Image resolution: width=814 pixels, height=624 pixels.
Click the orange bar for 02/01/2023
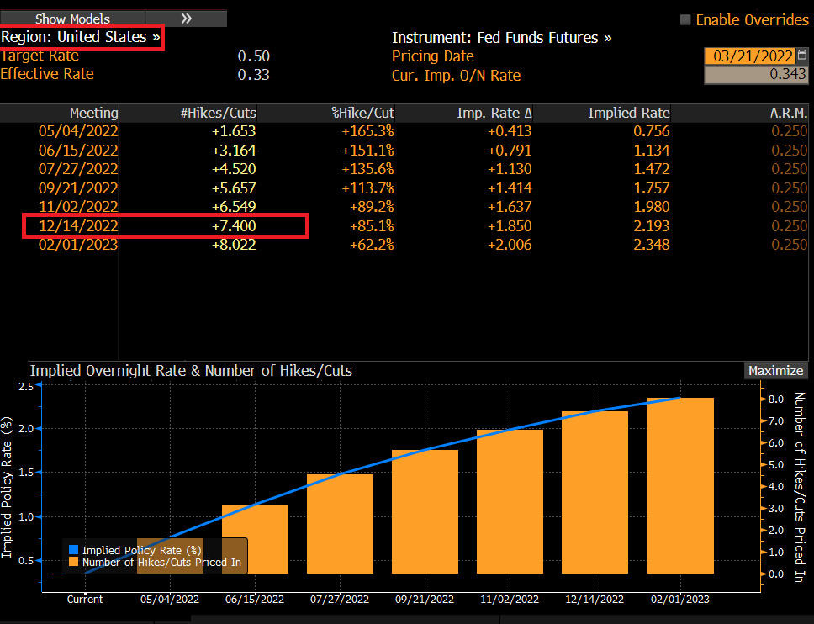[680, 488]
